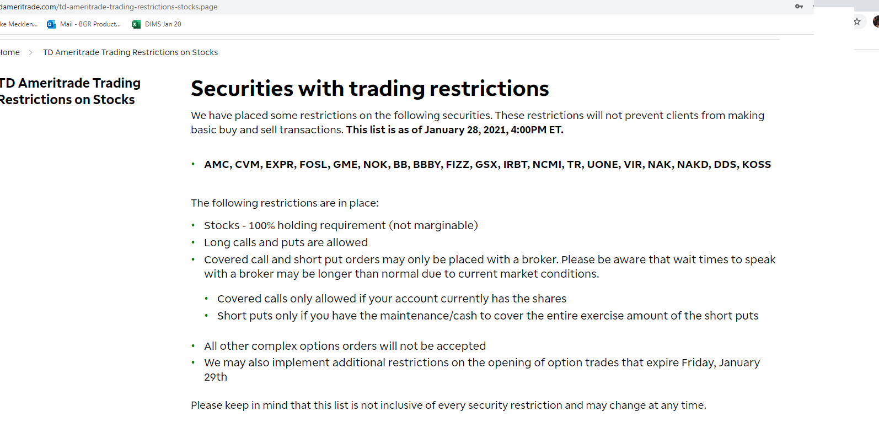Bookmark this page with the star icon

coord(857,21)
